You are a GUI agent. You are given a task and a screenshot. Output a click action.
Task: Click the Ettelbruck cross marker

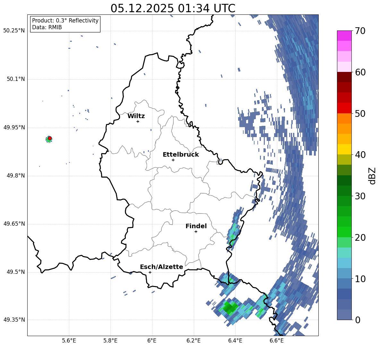tap(173, 160)
